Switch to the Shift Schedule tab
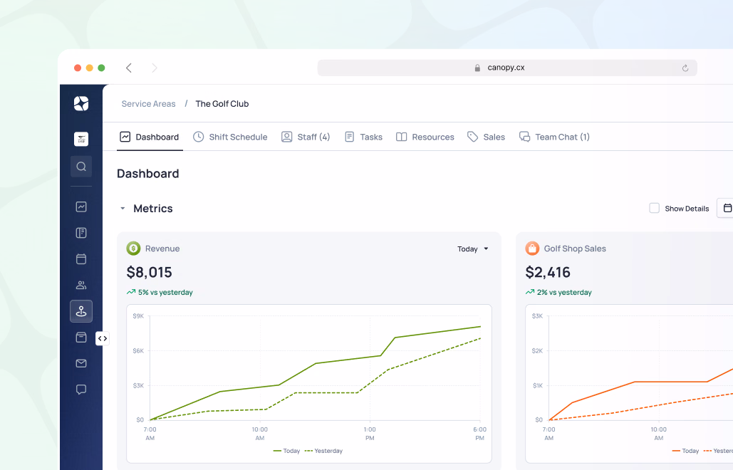733x470 pixels. coord(231,137)
